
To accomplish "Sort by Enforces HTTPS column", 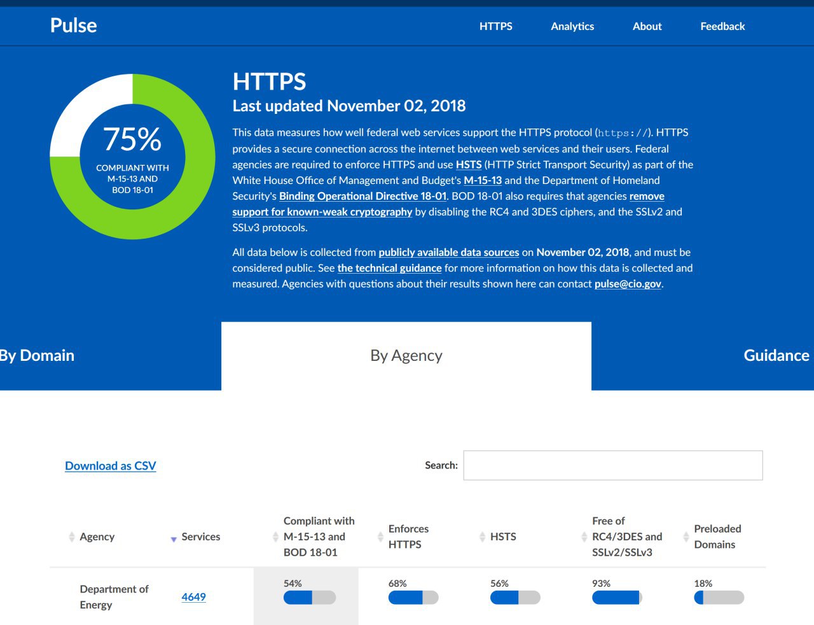I will pos(408,537).
